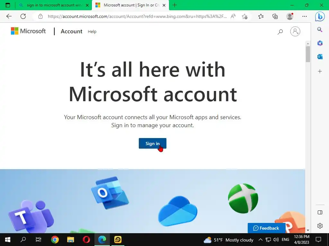Click the page vertical scrollbar thumb
Image resolution: width=329 pixels, height=246 pixels.
[x=307, y=54]
